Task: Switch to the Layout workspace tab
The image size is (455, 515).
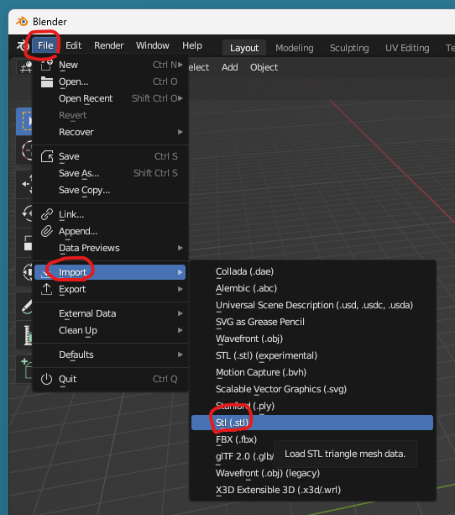Action: coord(244,48)
